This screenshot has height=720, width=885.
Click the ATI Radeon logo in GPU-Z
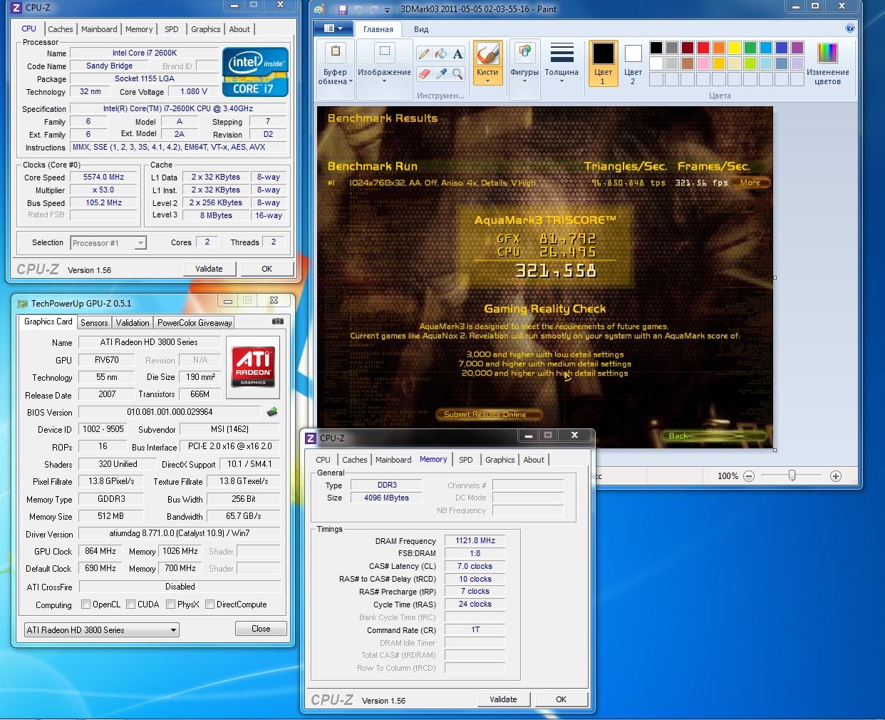(253, 366)
